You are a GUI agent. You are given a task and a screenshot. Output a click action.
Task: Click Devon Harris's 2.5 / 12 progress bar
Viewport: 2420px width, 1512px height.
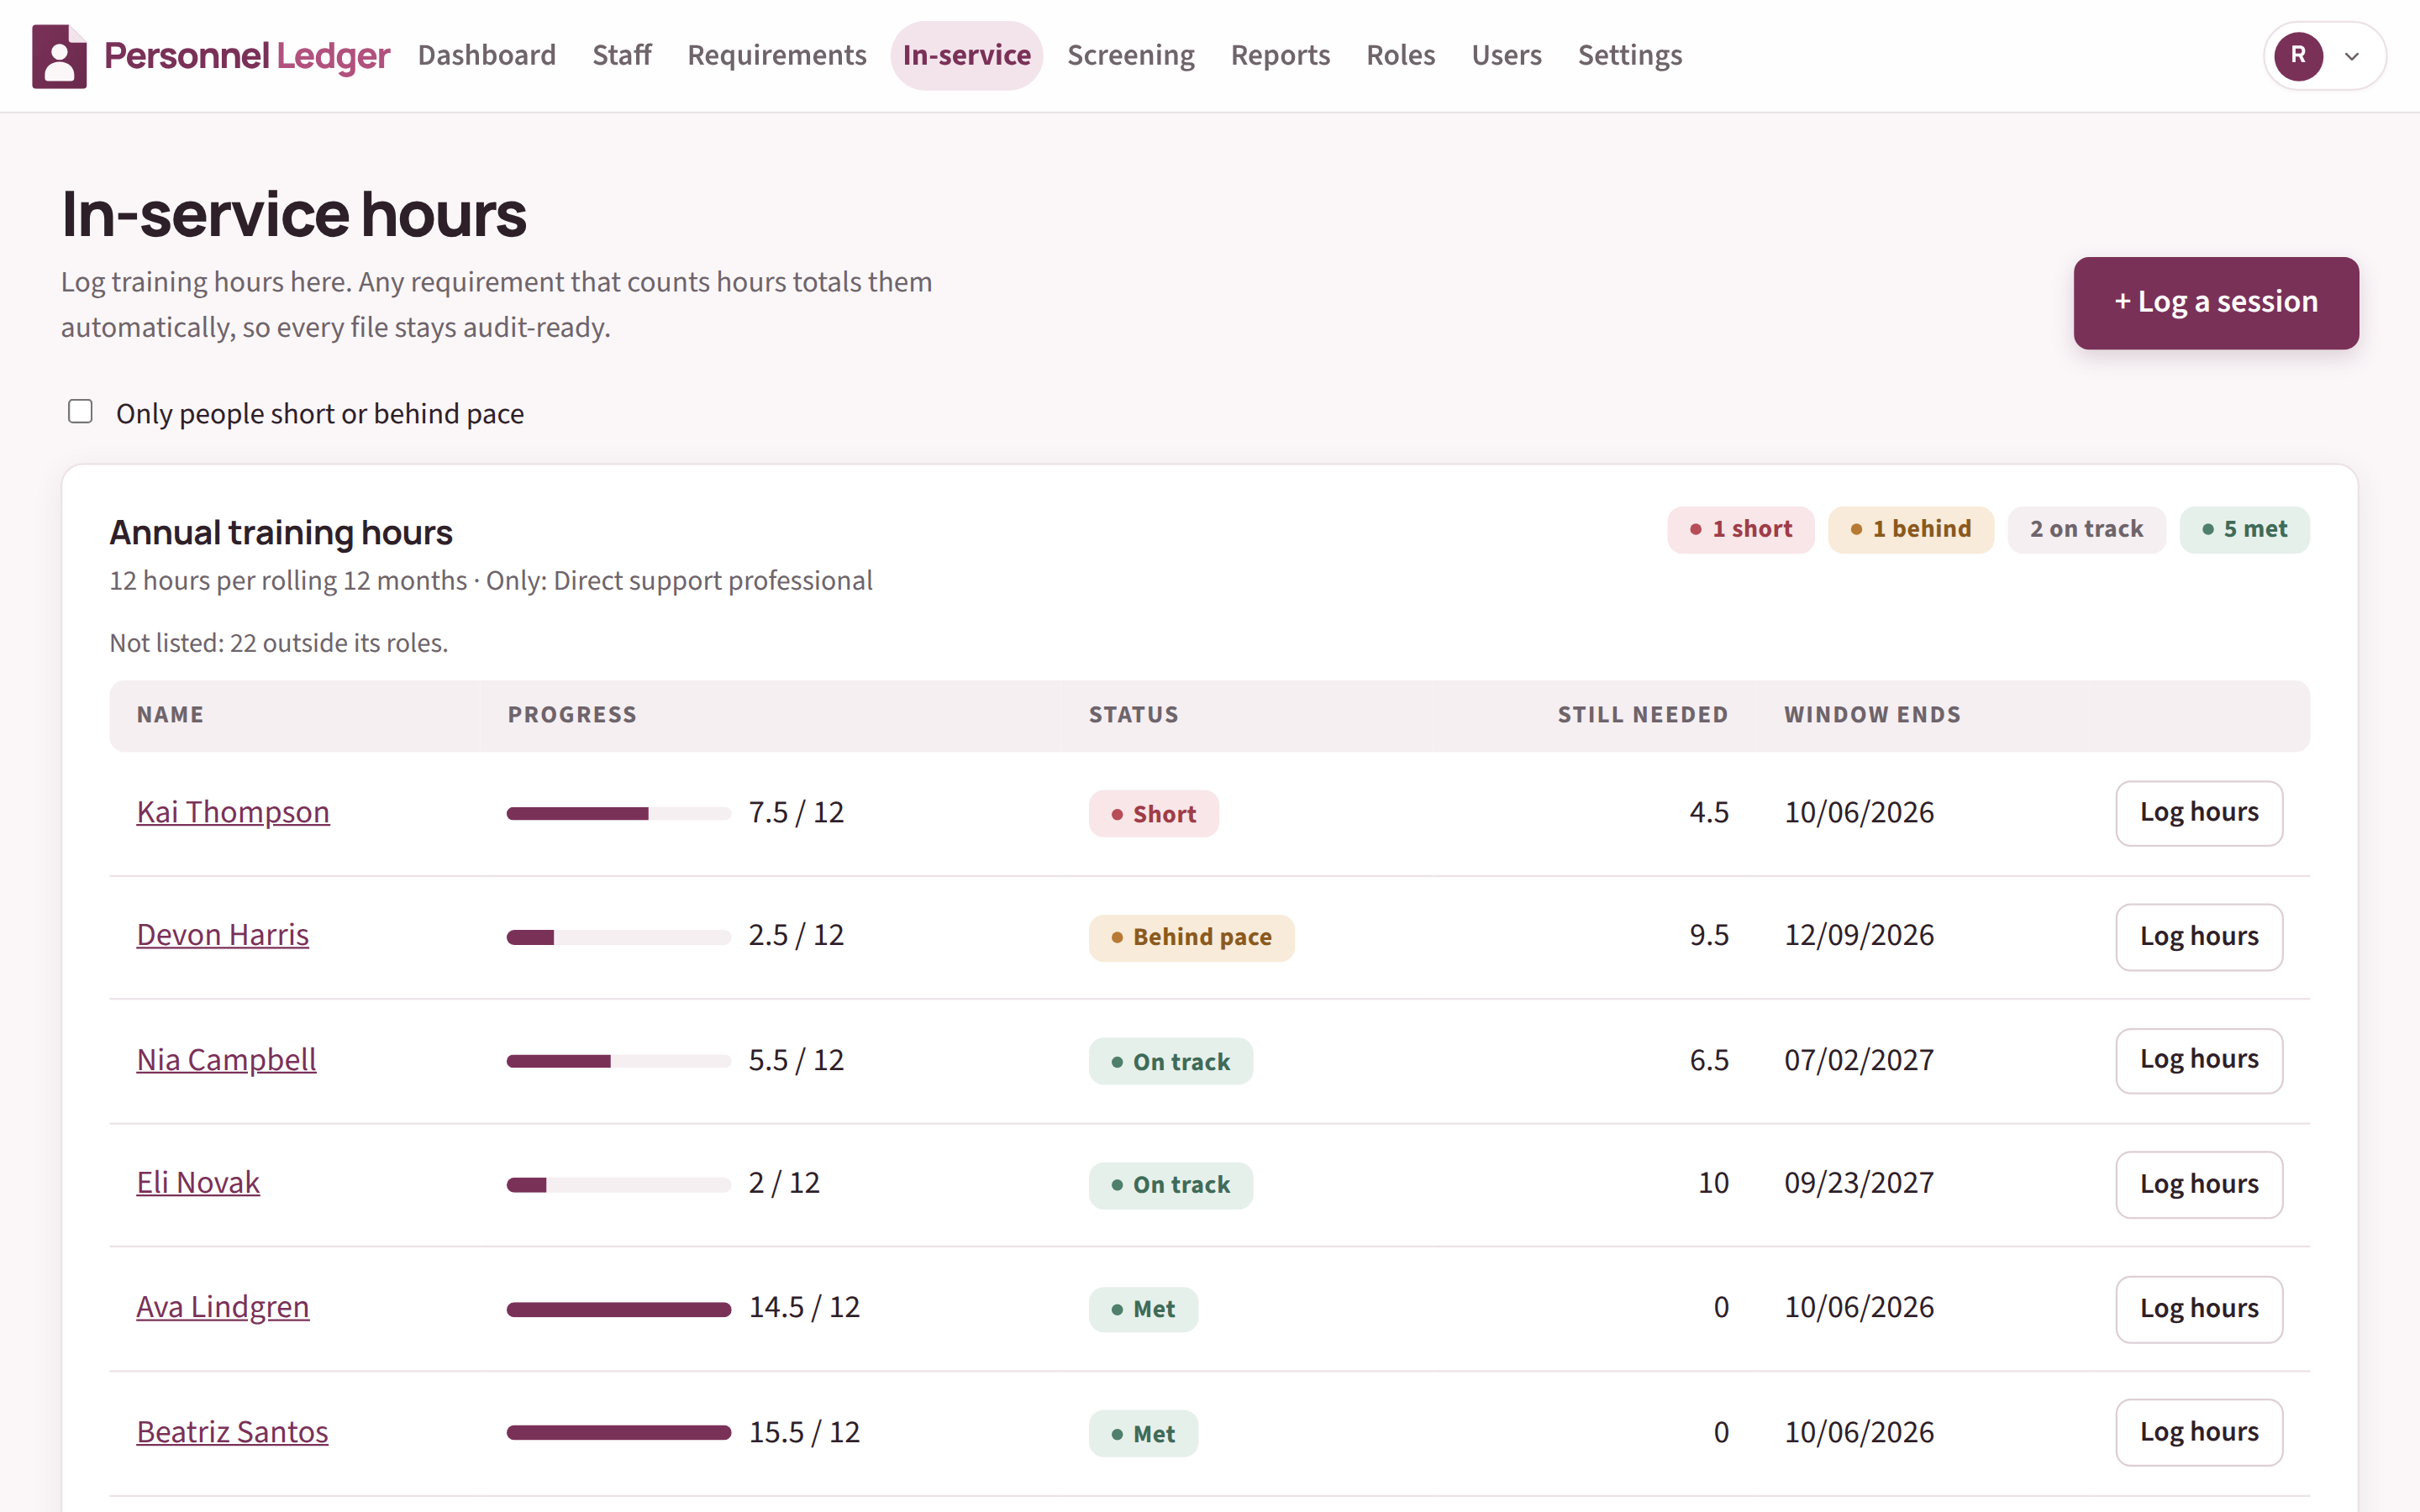(x=619, y=937)
